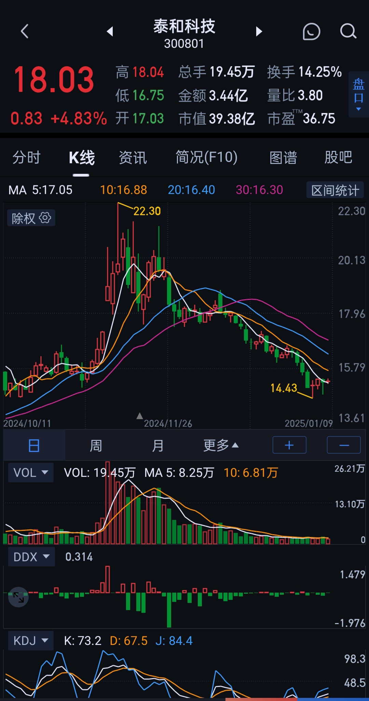Open 除权 settings gear
The width and height of the screenshot is (369, 701).
[x=45, y=218]
